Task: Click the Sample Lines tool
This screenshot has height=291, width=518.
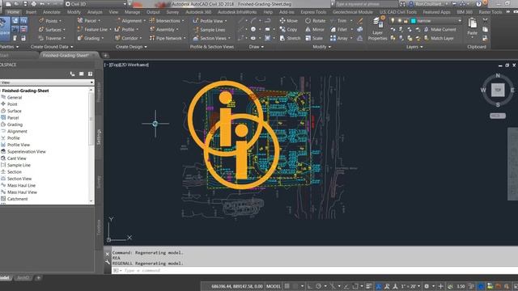Action: click(x=209, y=30)
